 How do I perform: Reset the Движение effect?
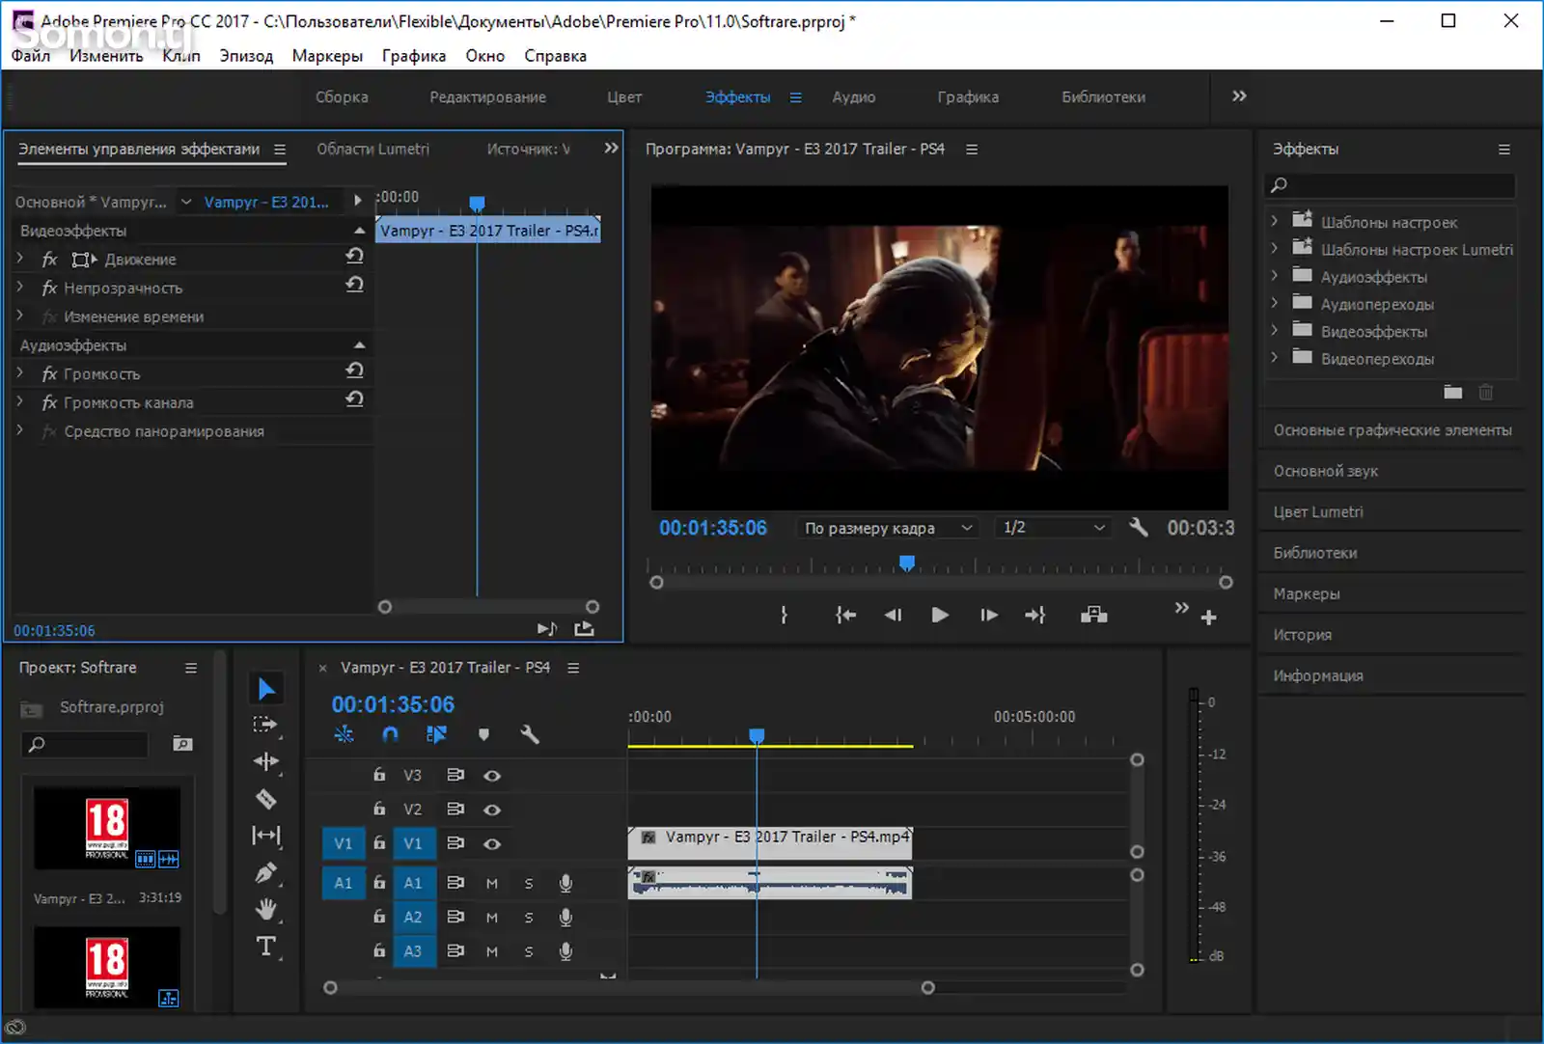(x=354, y=256)
